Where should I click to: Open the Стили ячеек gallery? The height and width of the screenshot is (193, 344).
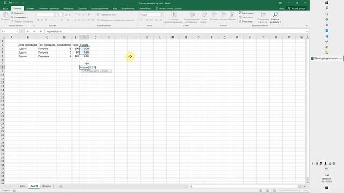click(x=204, y=17)
